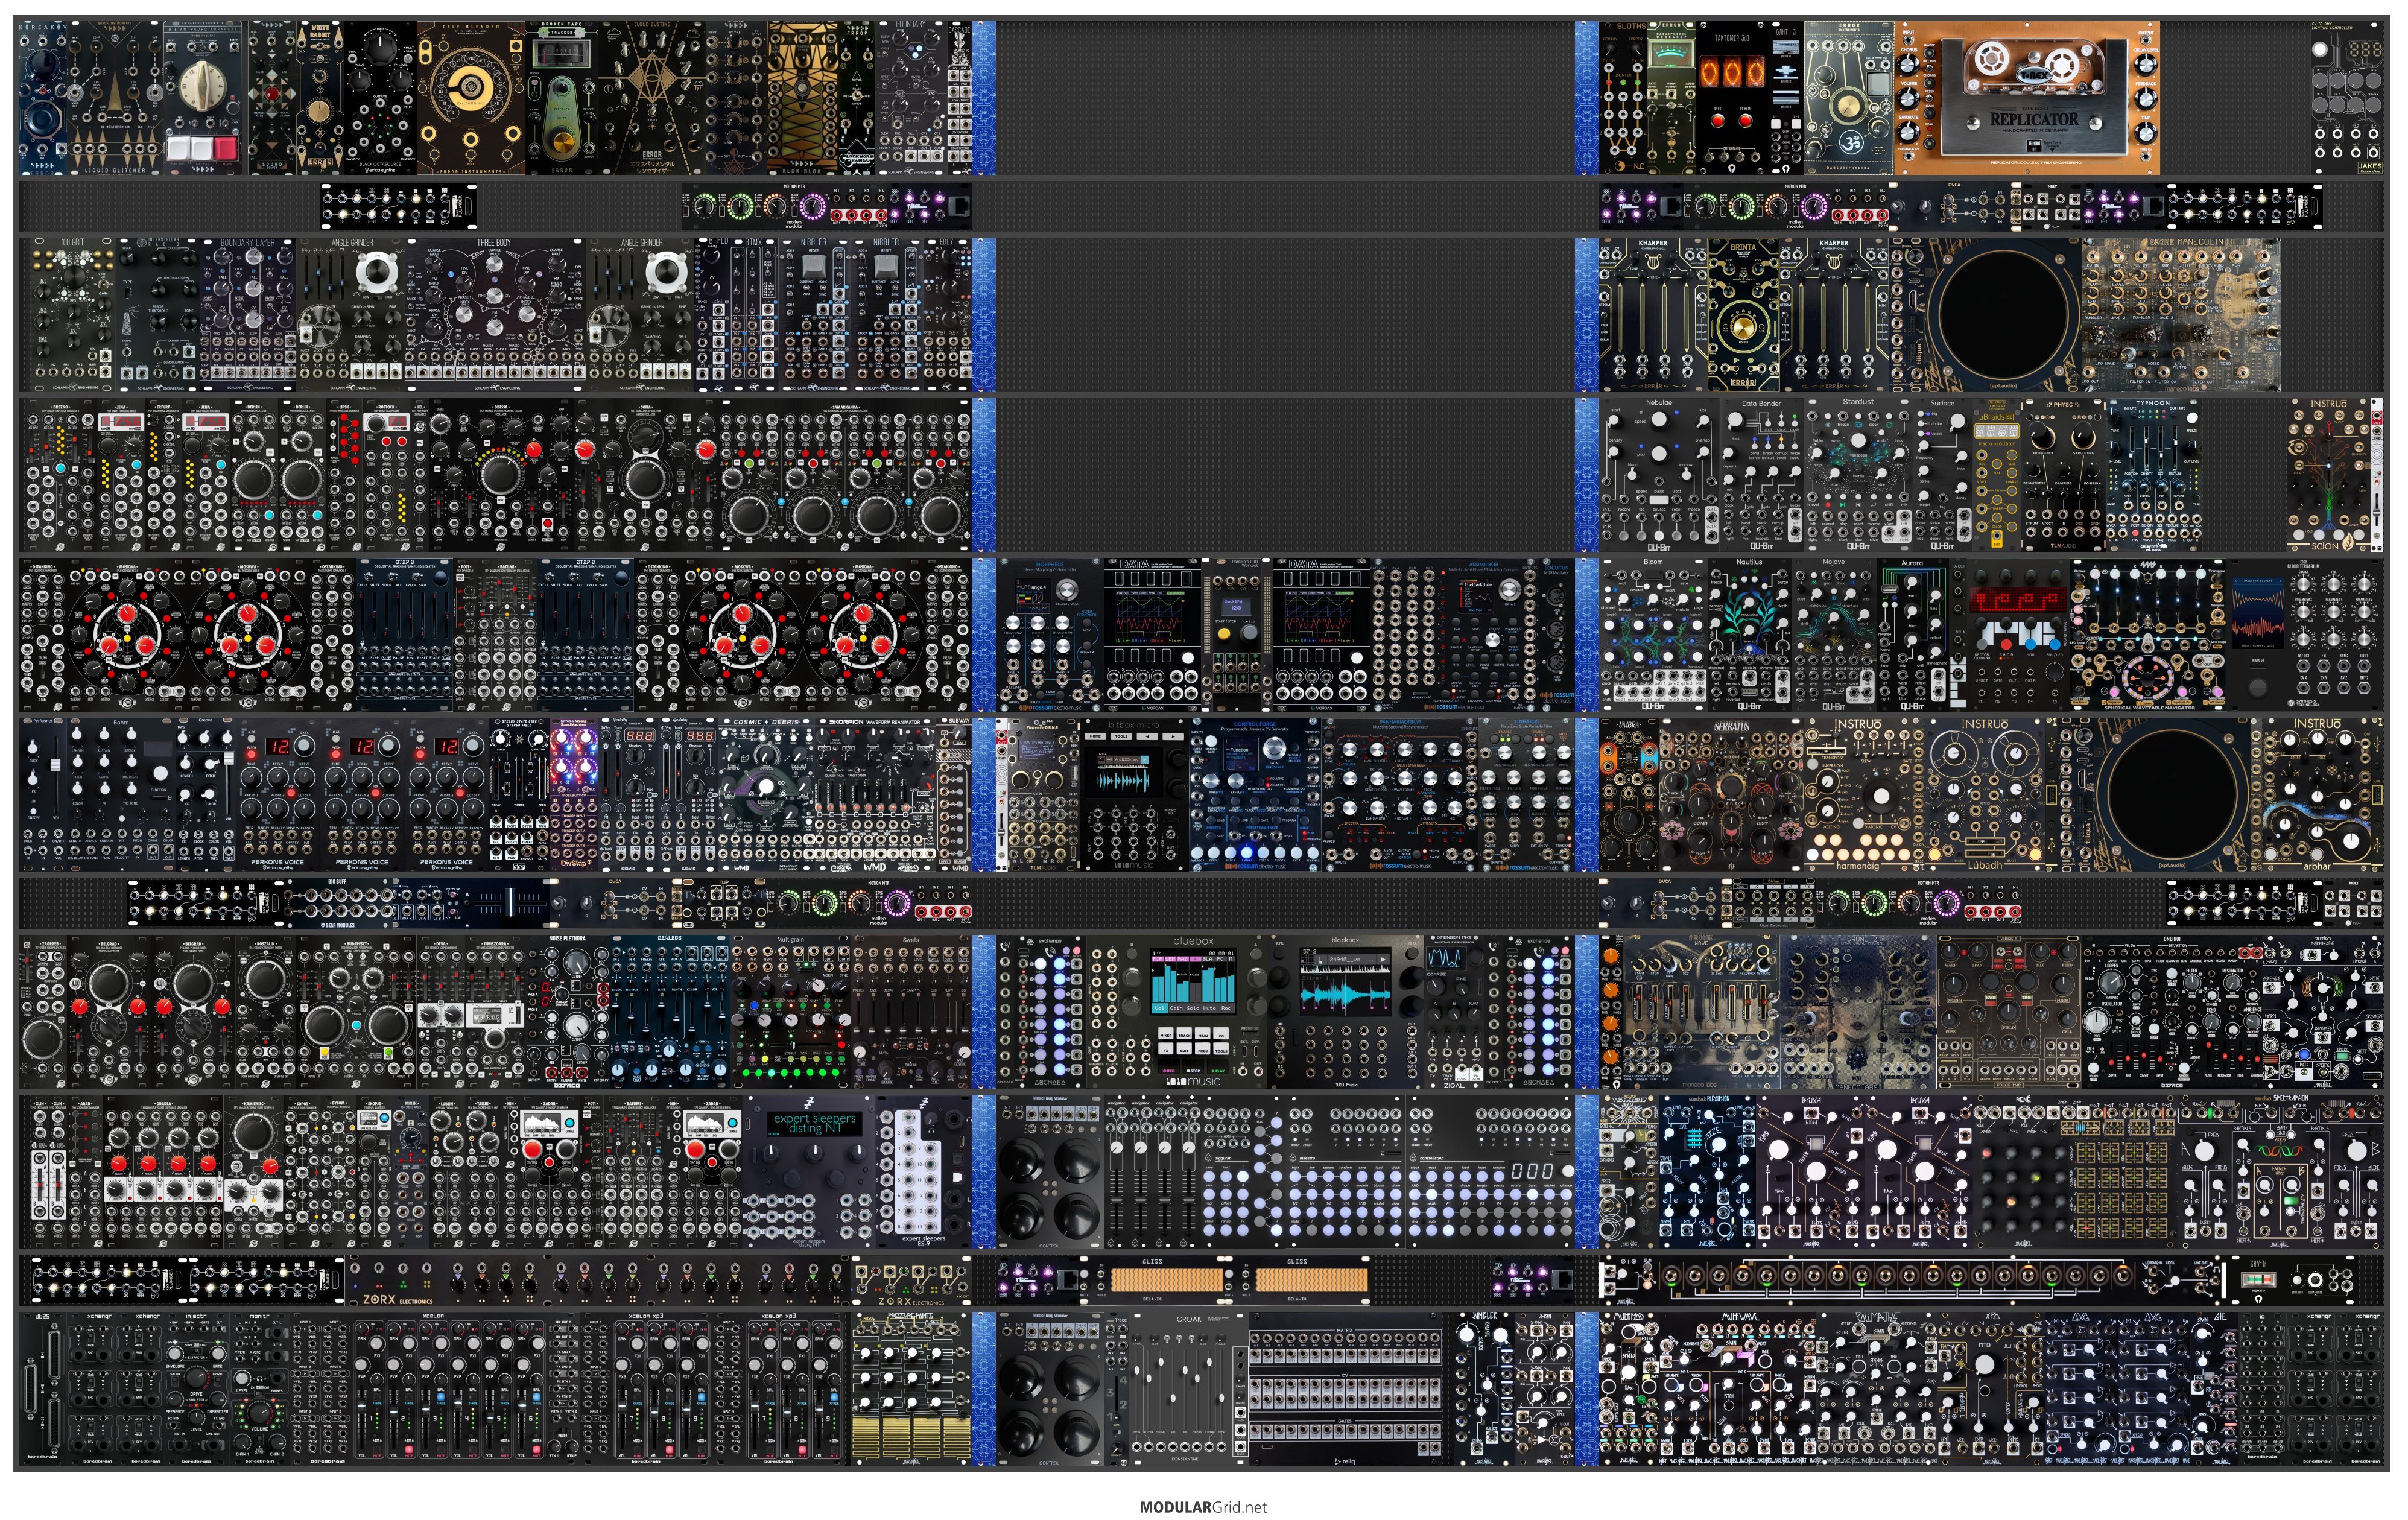Viewport: 2408px width, 1520px height.
Task: Click the Chorus knob on Replicator
Action: 1908,65
